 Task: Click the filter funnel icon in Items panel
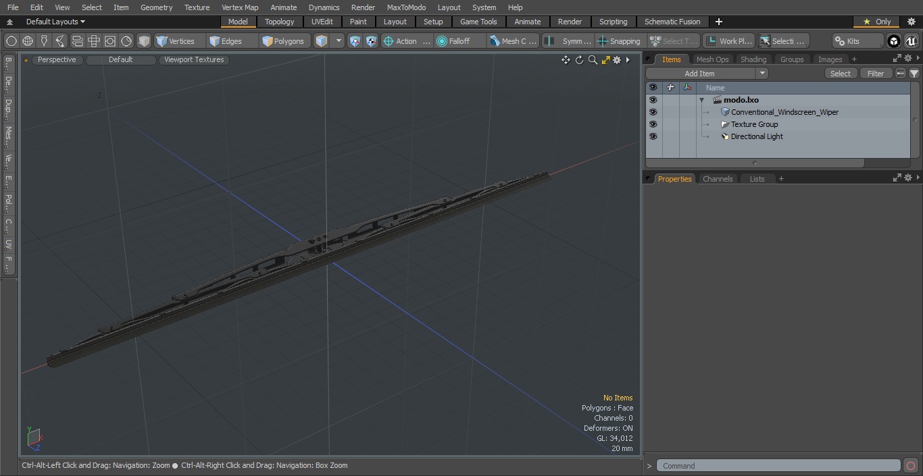(914, 74)
